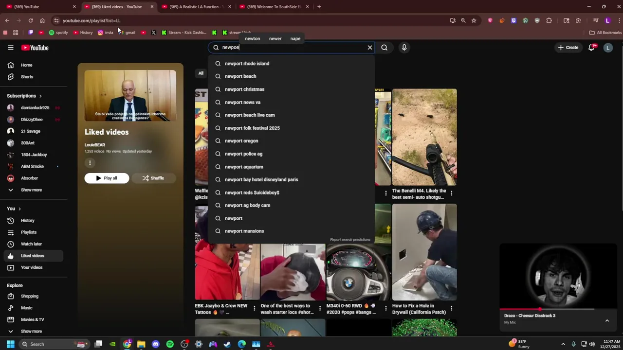Reload the page

tap(31, 20)
